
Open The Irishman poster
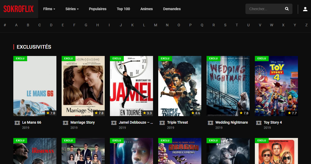(35, 151)
